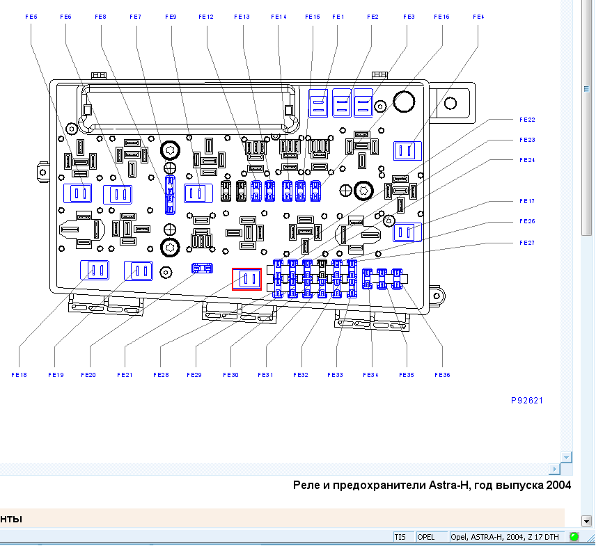
Task: Click the FE17 label on right
Action: [527, 201]
